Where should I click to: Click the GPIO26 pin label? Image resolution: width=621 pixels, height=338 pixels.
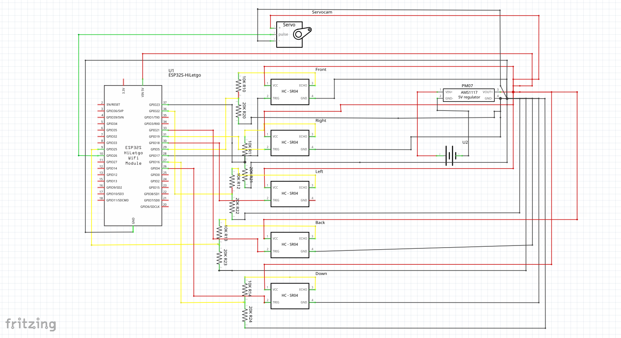pyautogui.click(x=112, y=155)
